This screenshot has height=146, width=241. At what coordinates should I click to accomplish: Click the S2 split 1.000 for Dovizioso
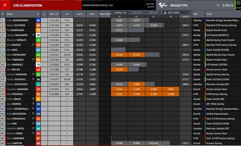[137, 84]
